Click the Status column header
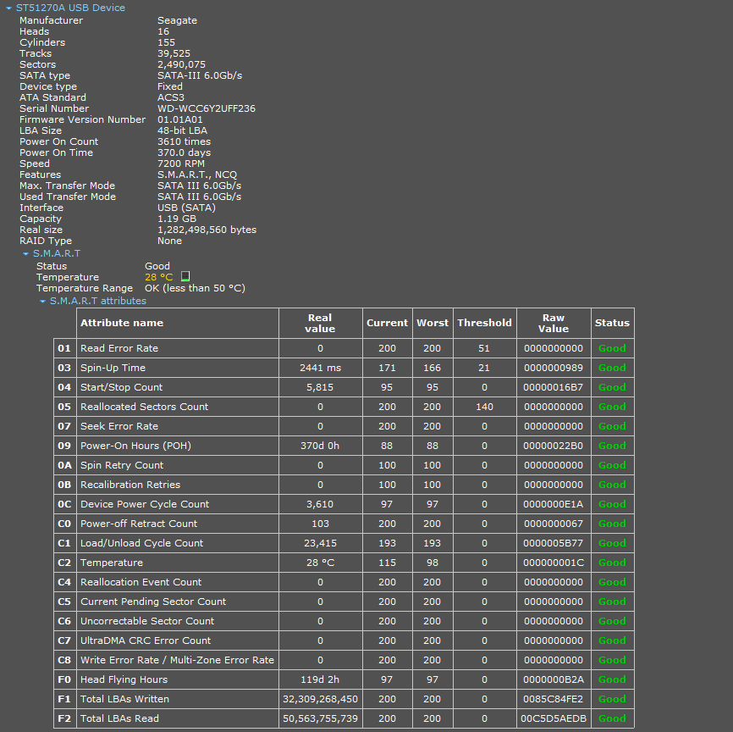The width and height of the screenshot is (733, 732). 613,323
